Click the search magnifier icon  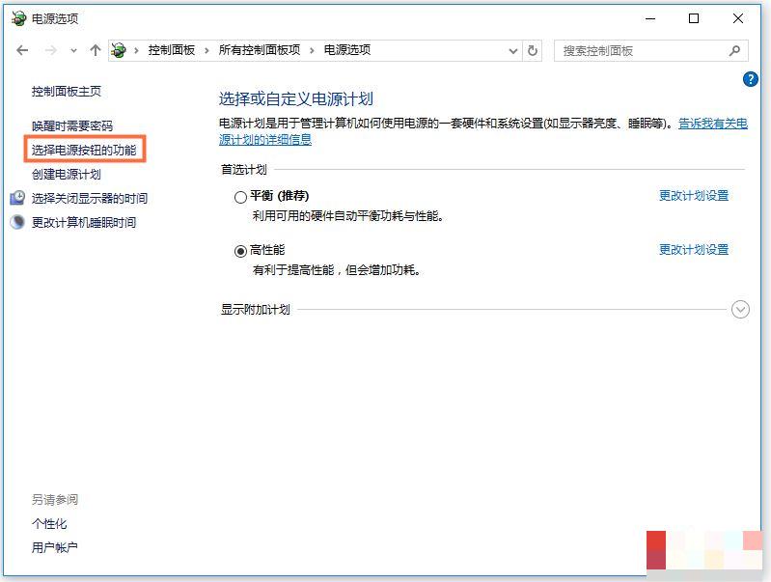coord(734,50)
